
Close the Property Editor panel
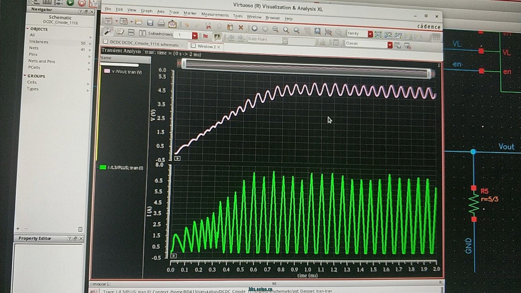(x=81, y=239)
